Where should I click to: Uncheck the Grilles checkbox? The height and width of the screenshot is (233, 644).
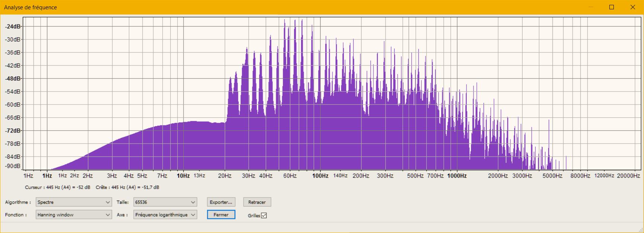264,216
